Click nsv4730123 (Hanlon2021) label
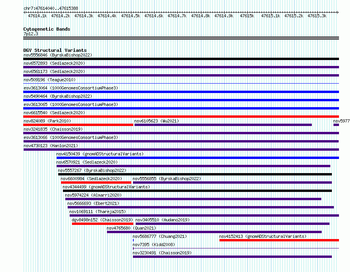Viewport: 350px width, 272px height. 51,146
